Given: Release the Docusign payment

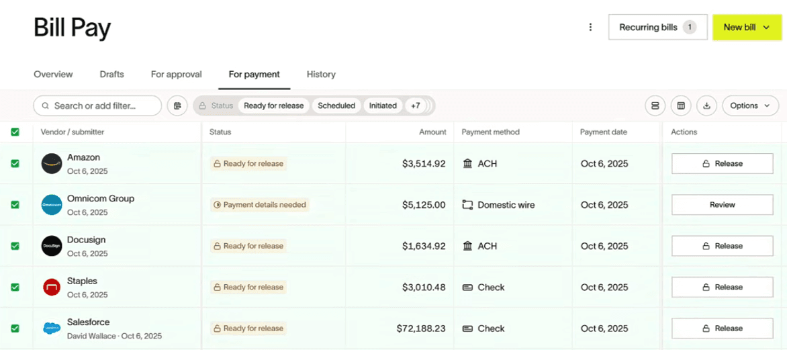Looking at the screenshot, I should click(723, 246).
